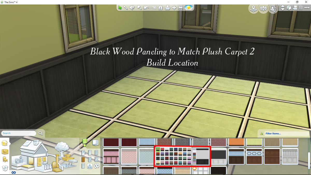Redo the build action
The width and height of the screenshot is (311, 175).
(x=153, y=8)
